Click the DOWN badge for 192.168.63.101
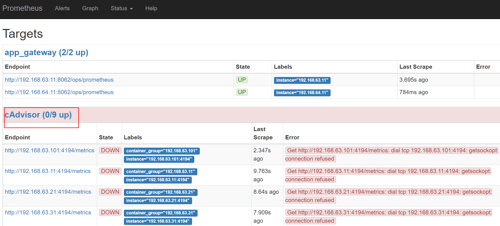The image size is (500, 226). (x=110, y=150)
